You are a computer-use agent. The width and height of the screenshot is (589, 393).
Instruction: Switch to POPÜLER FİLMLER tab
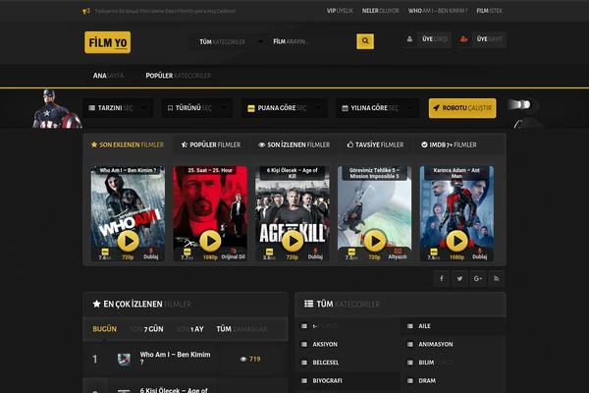click(211, 144)
